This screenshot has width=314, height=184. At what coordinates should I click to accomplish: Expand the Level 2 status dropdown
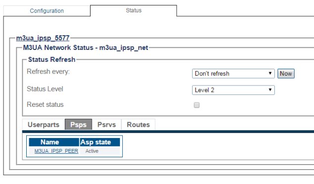point(233,90)
